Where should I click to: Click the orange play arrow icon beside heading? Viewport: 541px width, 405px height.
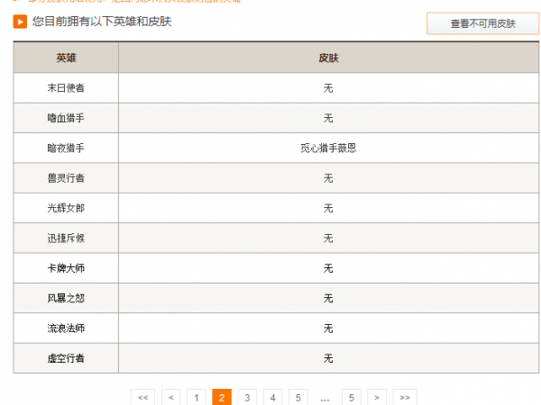(20, 22)
